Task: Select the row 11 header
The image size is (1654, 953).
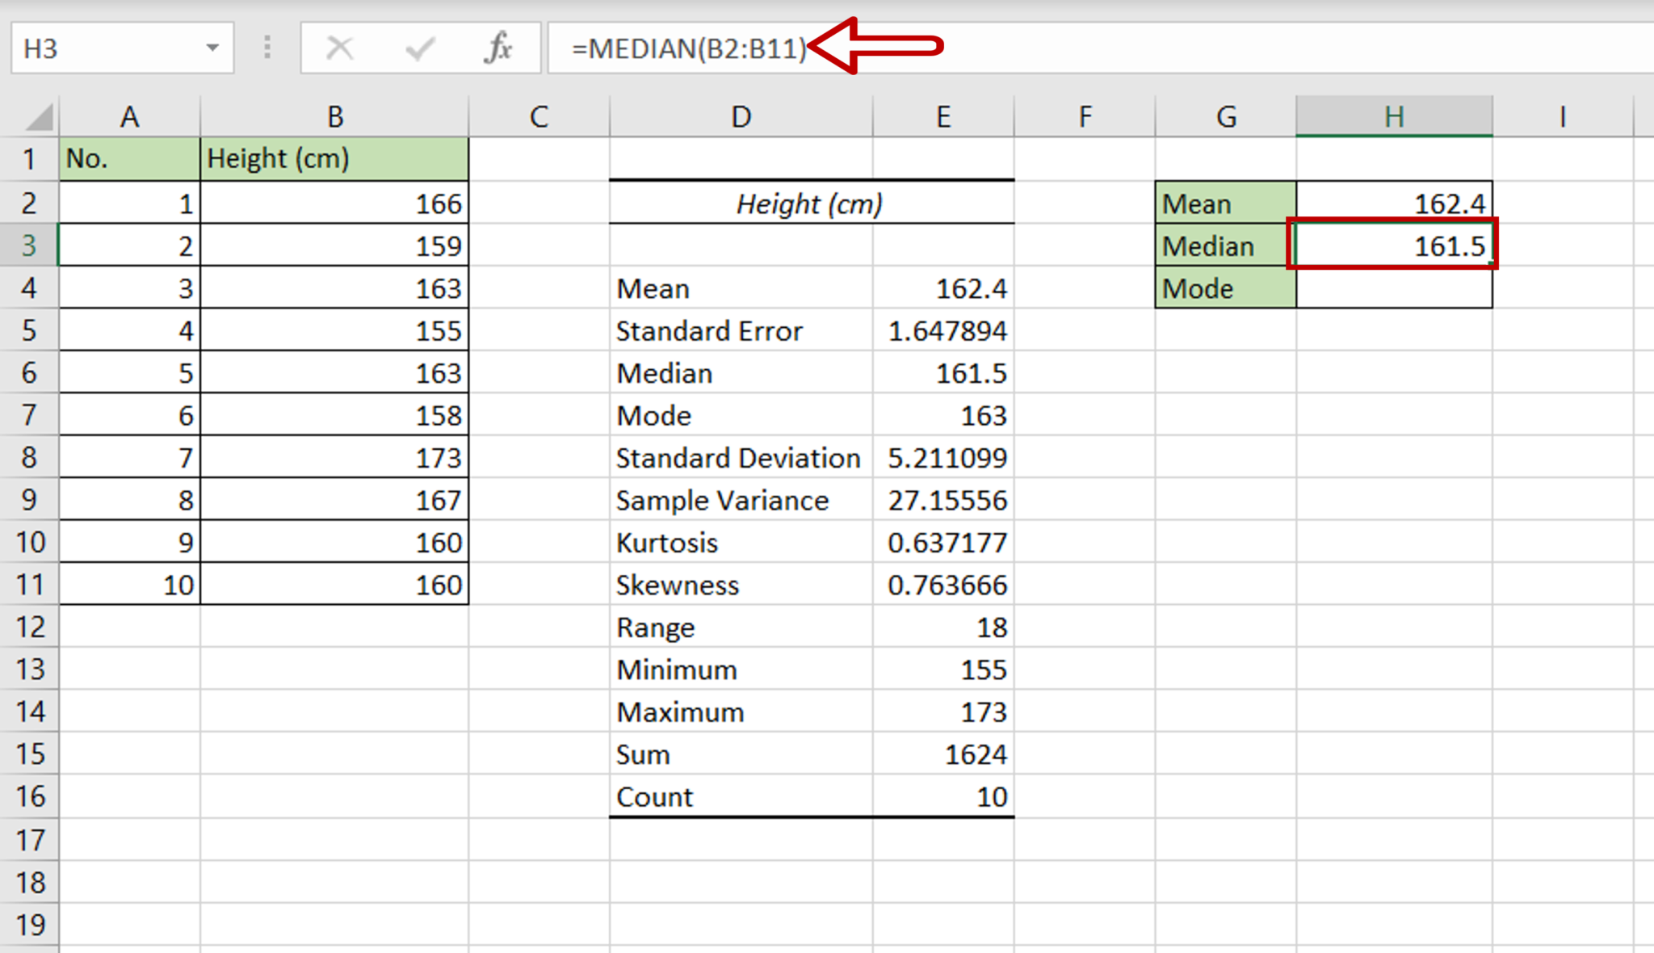Action: [x=30, y=584]
